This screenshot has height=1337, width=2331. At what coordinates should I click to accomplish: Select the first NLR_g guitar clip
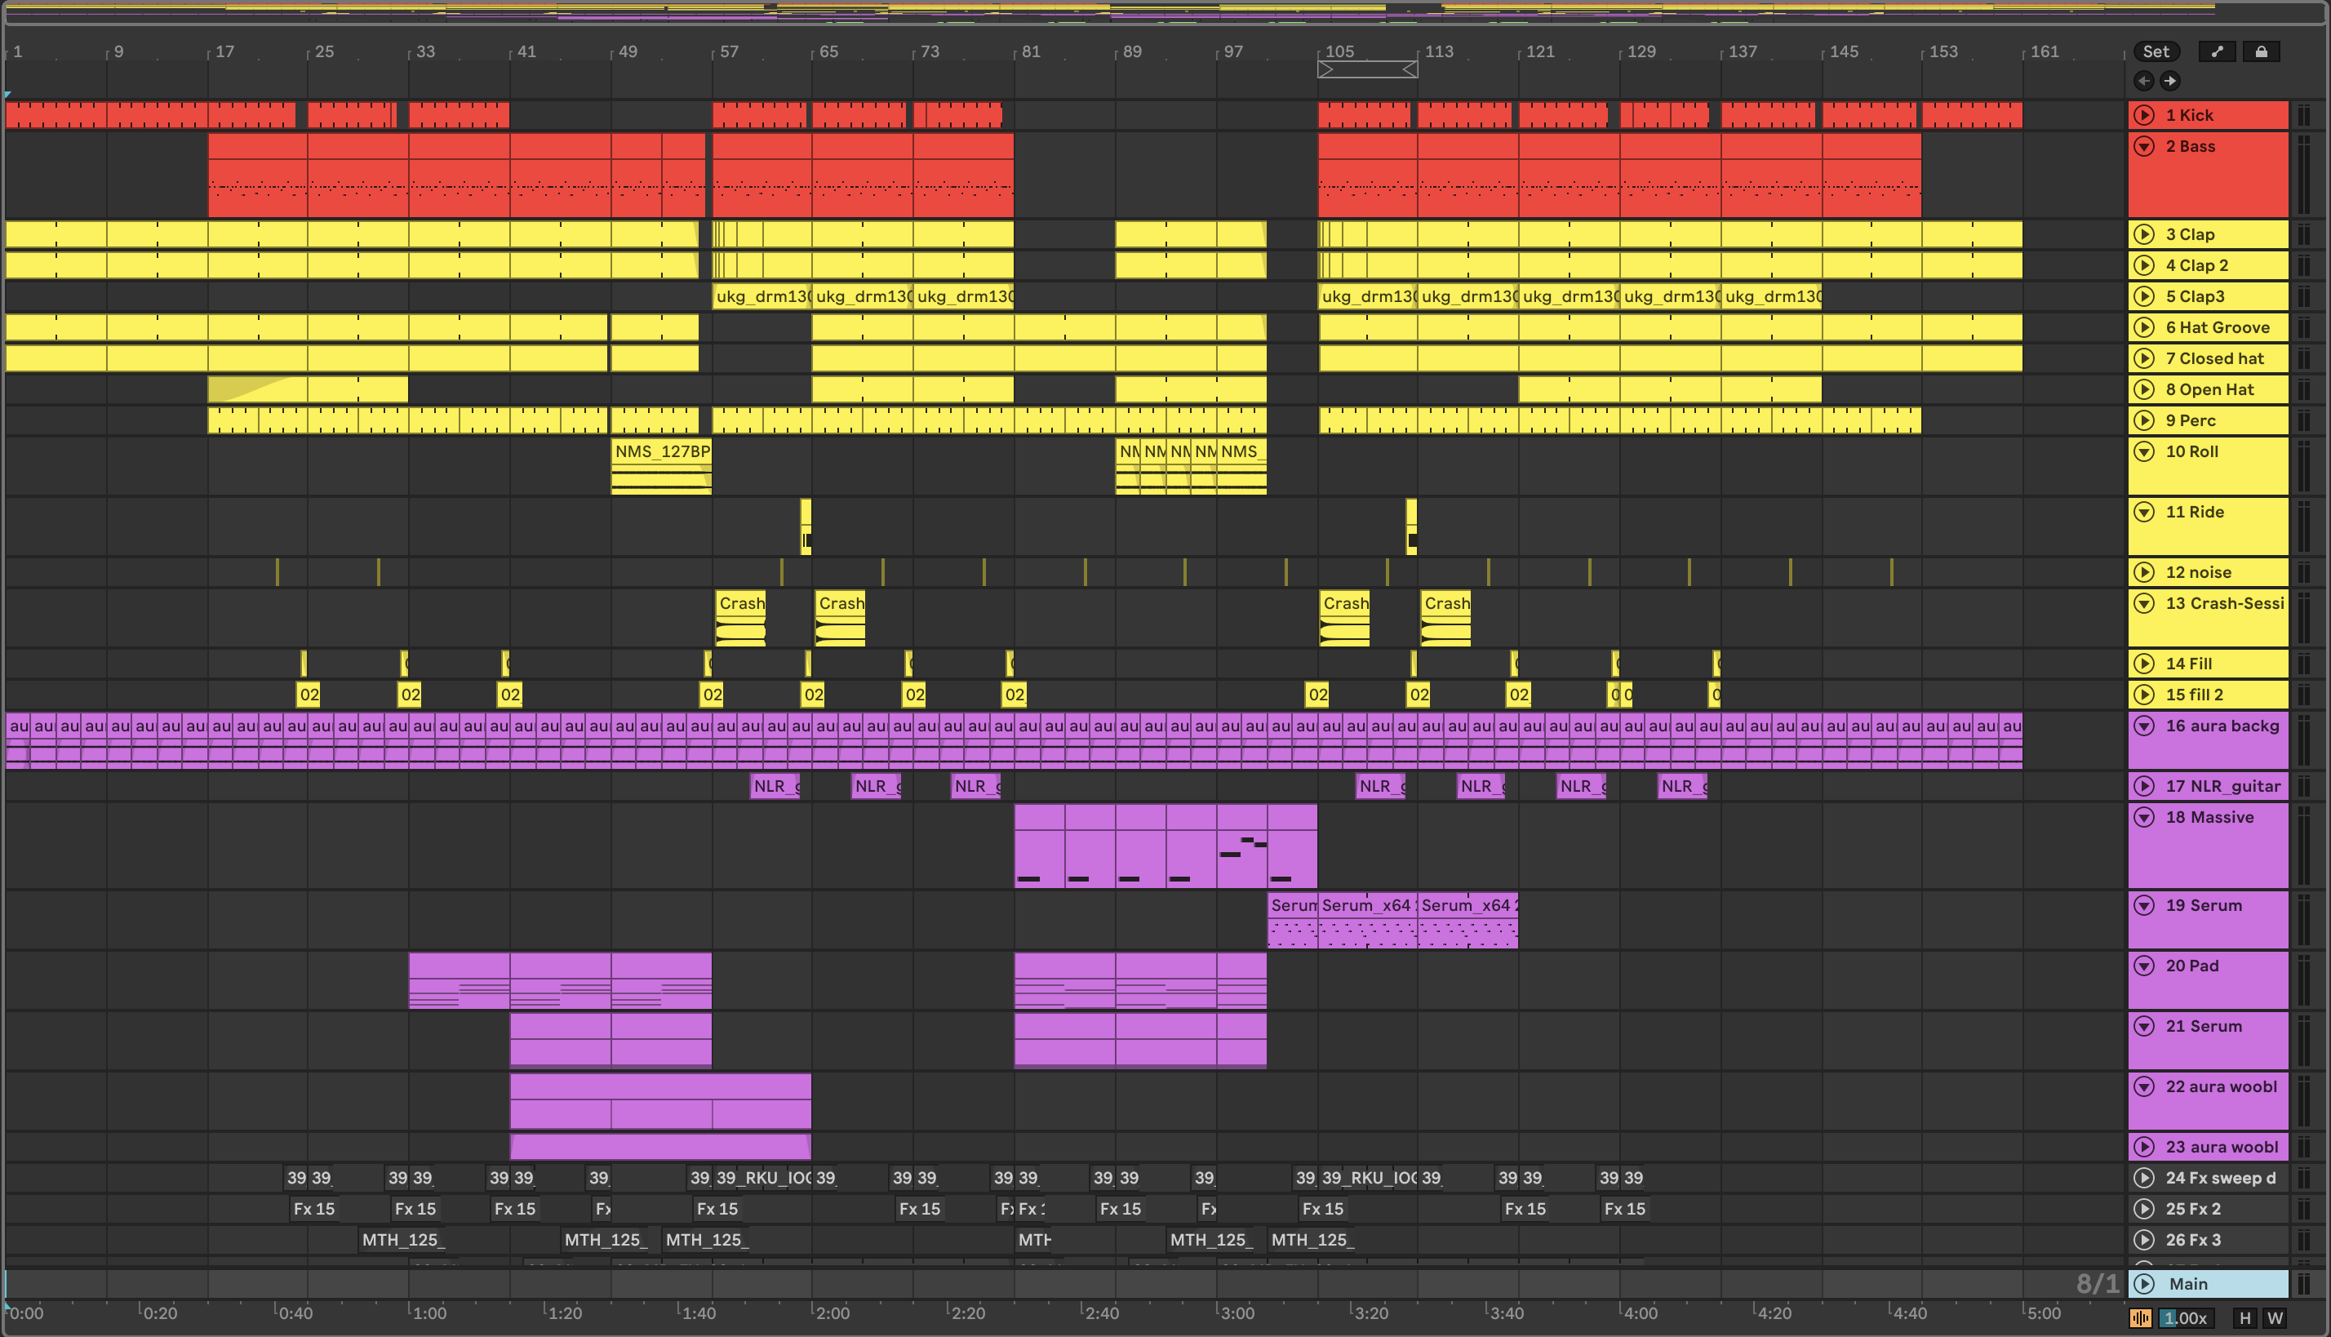(775, 786)
